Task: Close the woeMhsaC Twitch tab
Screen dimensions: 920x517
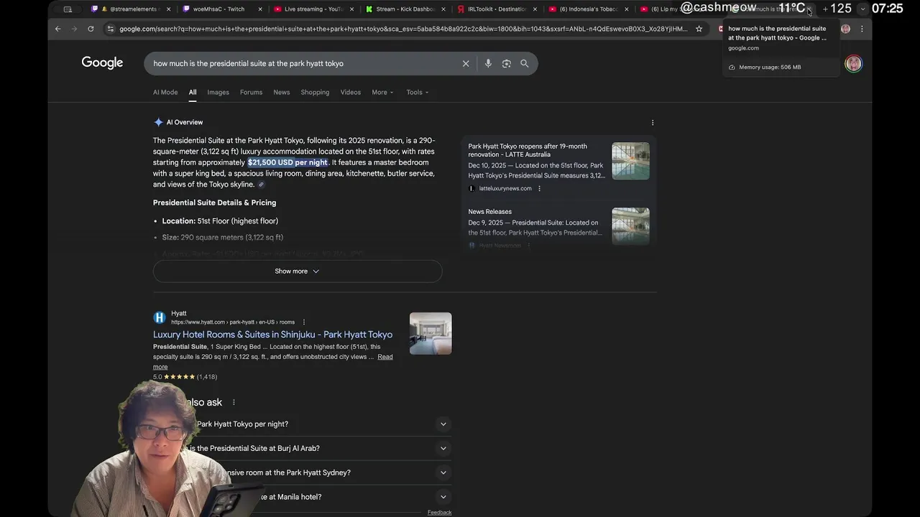Action: (260, 9)
